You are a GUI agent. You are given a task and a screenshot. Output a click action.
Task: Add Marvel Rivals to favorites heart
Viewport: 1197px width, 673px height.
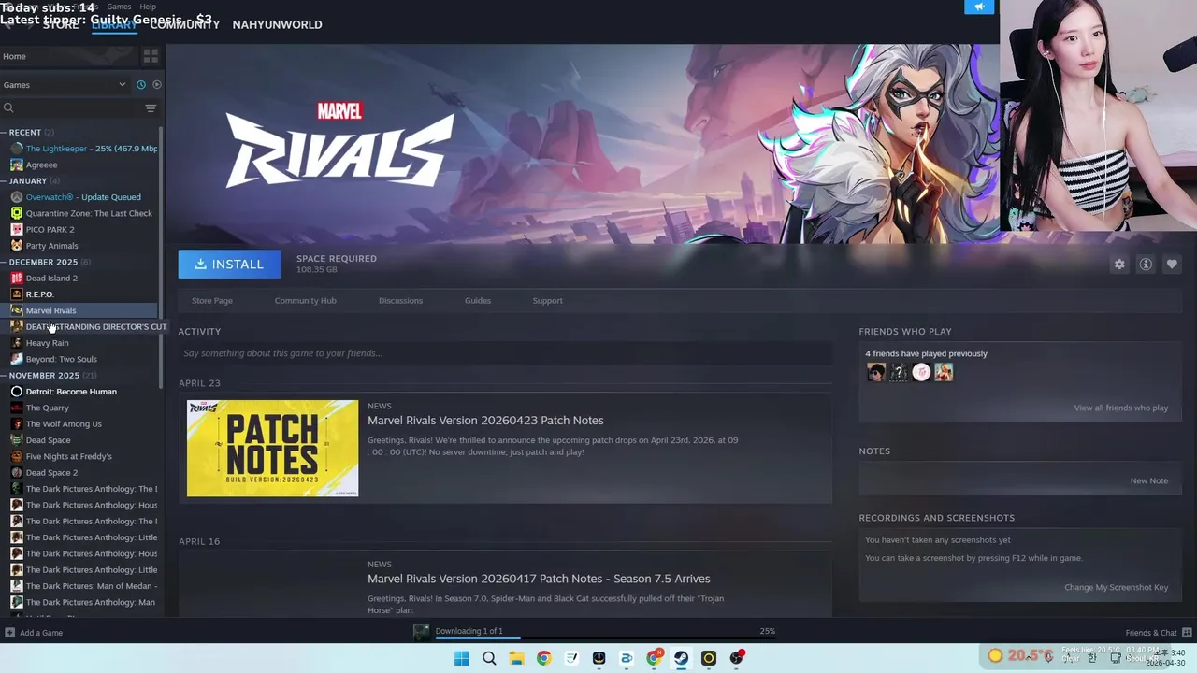(x=1171, y=265)
